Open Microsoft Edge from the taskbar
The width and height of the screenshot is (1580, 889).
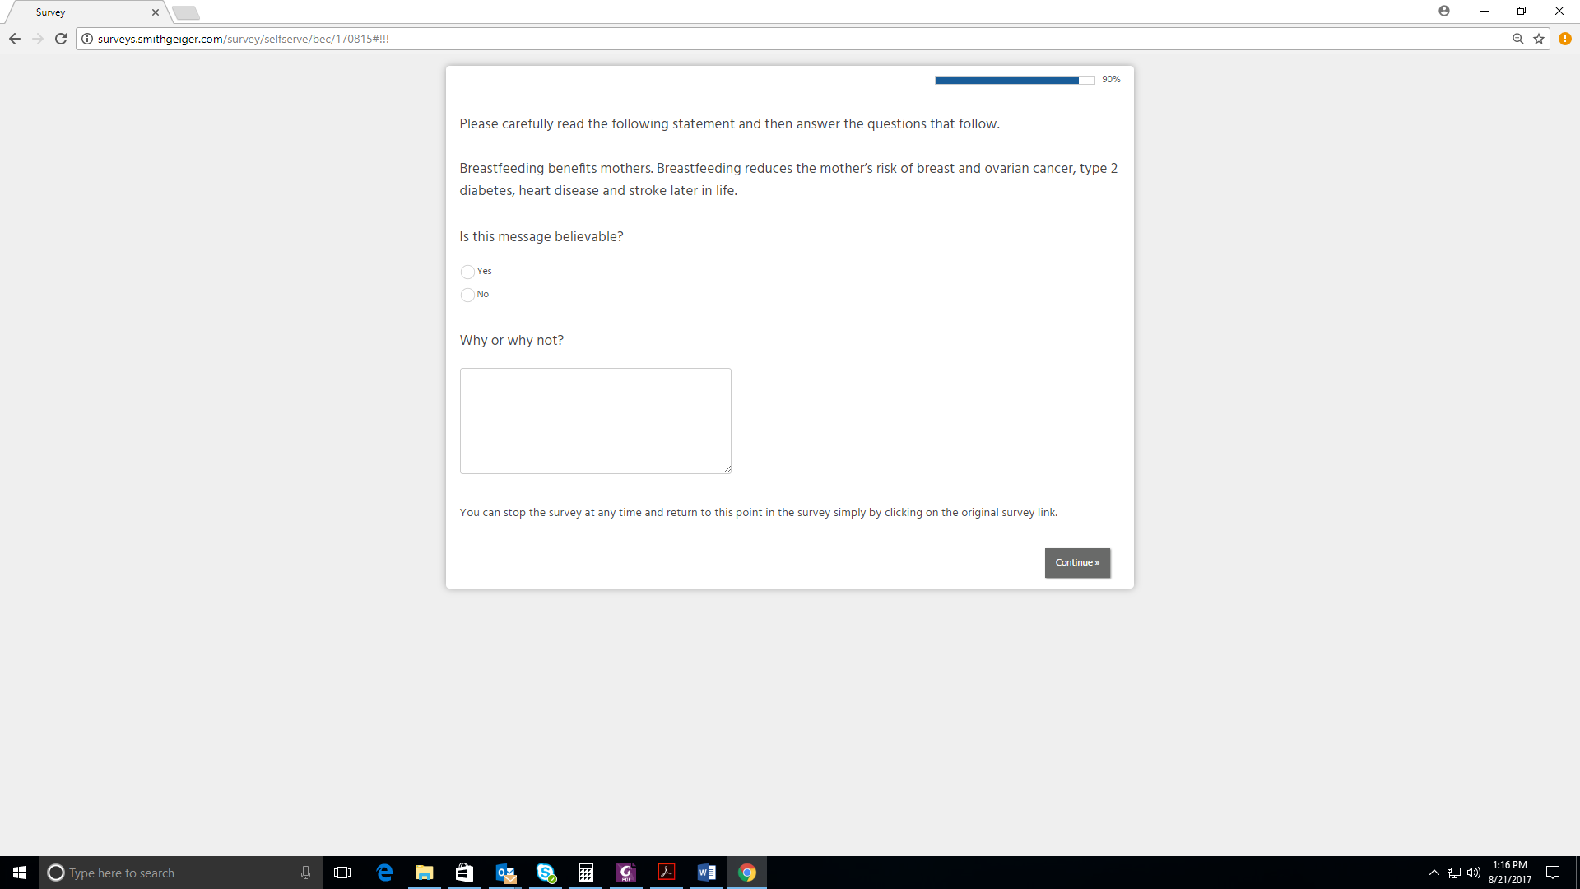(x=384, y=873)
